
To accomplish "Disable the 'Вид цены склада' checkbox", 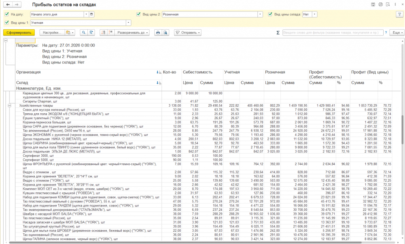I will [x=270, y=14].
